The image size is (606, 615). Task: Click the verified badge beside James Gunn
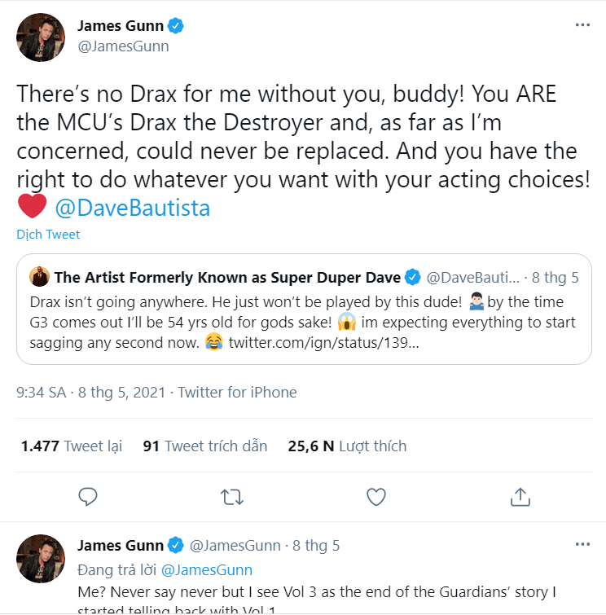tap(176, 26)
